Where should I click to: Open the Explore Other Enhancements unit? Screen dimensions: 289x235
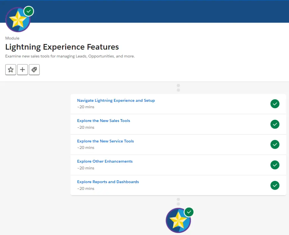(105, 161)
